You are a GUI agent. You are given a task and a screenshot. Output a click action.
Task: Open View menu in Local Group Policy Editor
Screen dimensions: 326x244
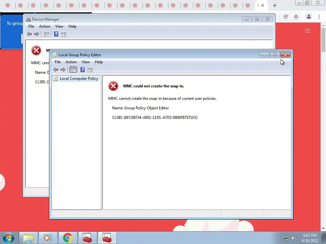tap(86, 62)
